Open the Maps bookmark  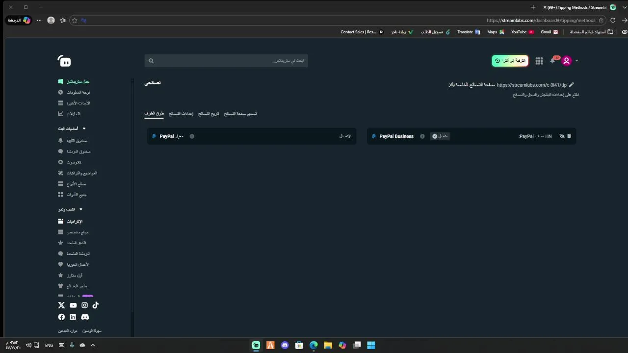pos(496,32)
